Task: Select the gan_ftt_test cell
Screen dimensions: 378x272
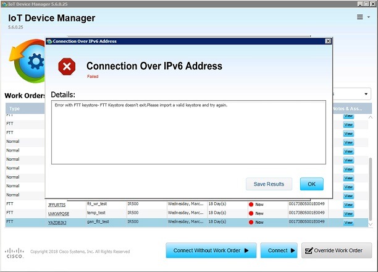Action: pos(106,221)
